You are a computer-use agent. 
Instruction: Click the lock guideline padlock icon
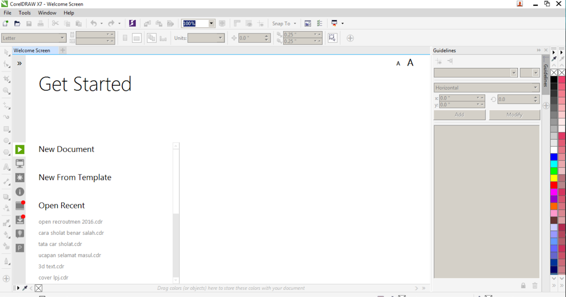(x=523, y=286)
